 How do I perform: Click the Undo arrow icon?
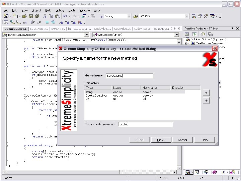[x=65, y=16]
